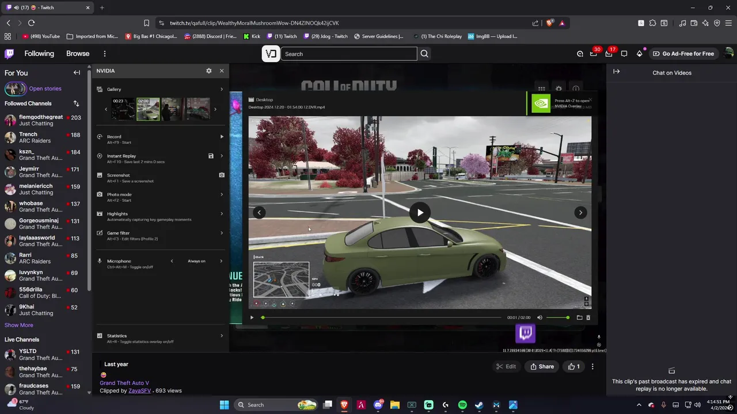This screenshot has width=737, height=414.
Task: Open video file location folder icon
Action: [580, 317]
